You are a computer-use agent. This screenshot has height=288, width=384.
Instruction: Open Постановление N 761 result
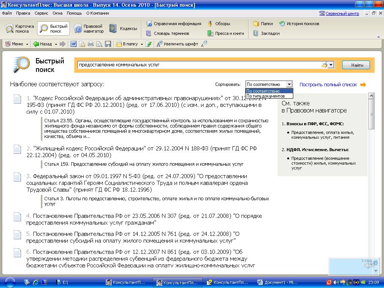tap(133, 237)
